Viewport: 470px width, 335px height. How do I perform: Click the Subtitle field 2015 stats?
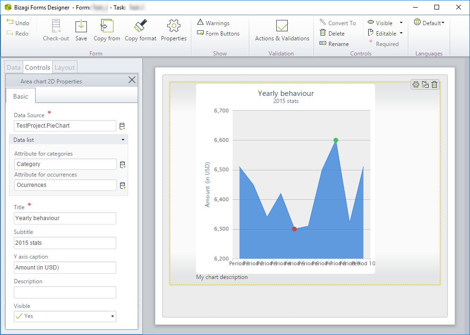point(65,243)
